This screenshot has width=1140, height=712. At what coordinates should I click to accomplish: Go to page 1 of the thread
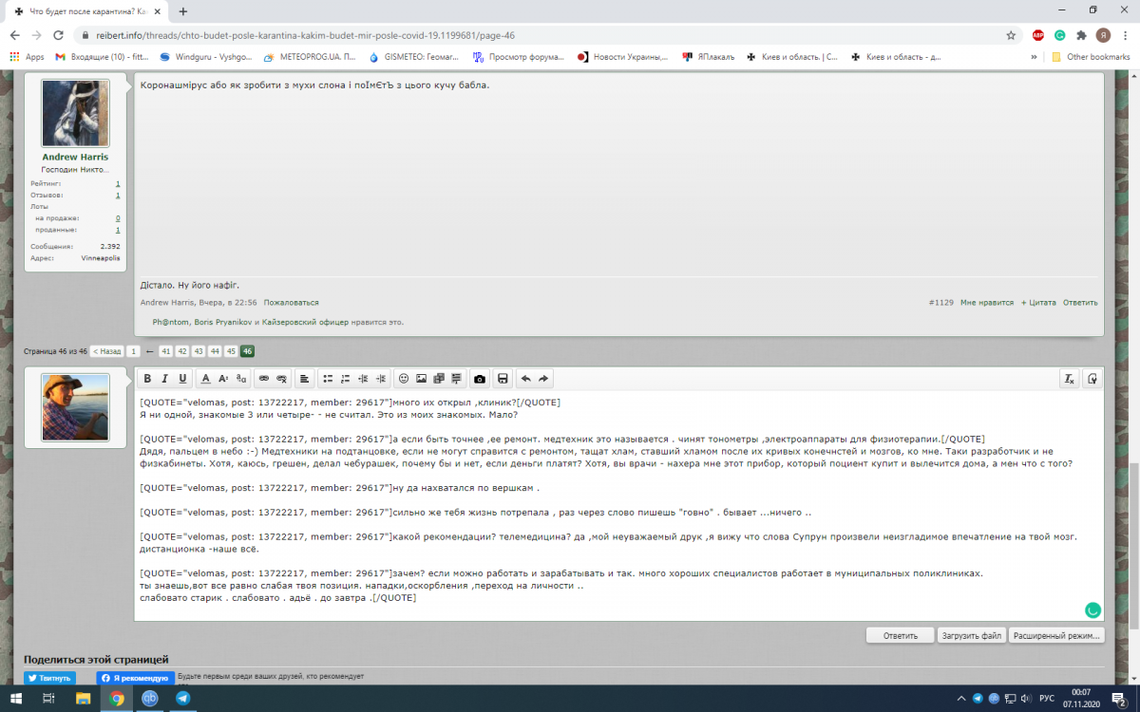[x=134, y=351]
